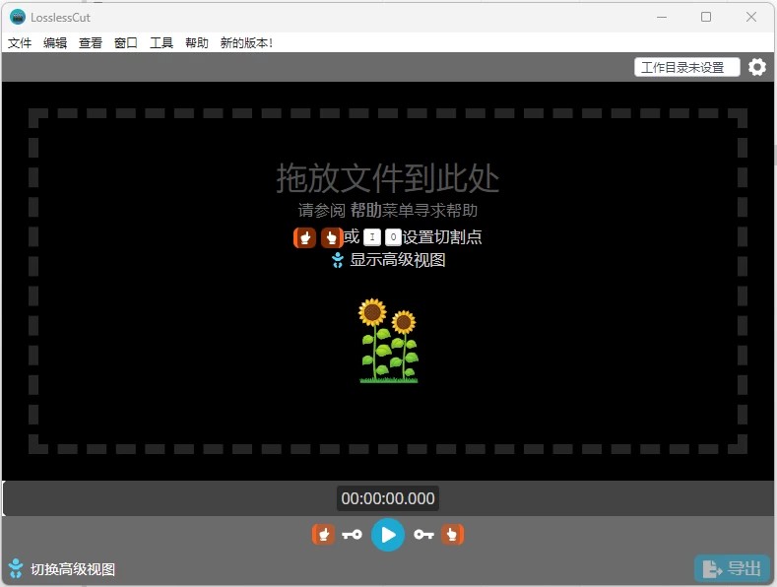
Task: Open settings via the gear icon
Action: (x=756, y=67)
